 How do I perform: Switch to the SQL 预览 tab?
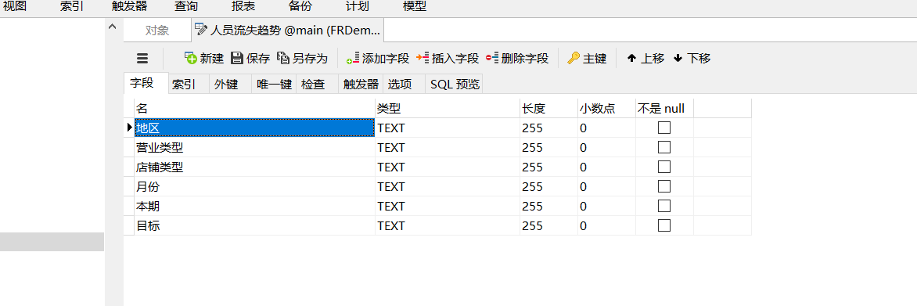tap(455, 85)
